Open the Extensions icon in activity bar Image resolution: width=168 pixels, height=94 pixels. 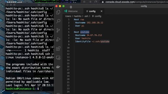tap(58, 49)
